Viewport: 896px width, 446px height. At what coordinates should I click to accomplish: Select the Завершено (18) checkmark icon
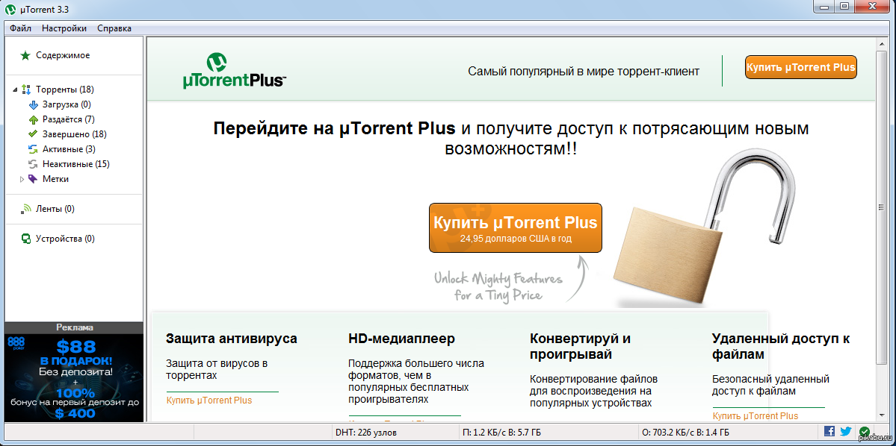33,134
